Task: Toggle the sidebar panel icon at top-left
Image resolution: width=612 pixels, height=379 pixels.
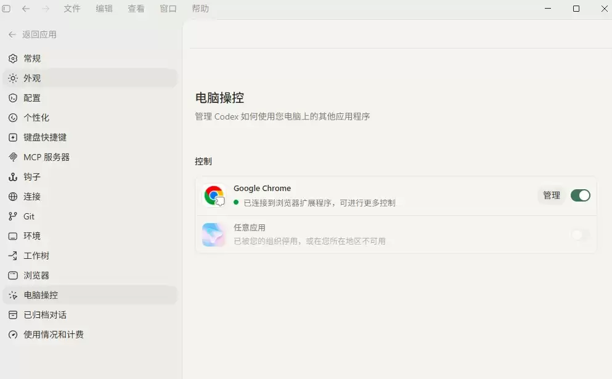Action: [6, 9]
